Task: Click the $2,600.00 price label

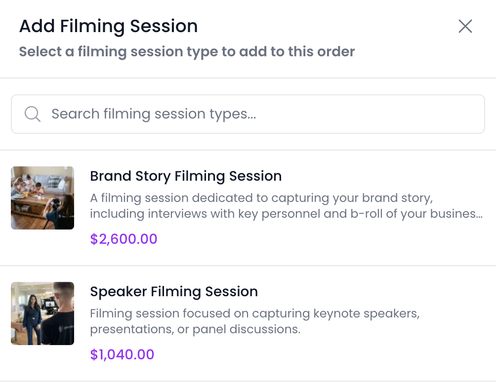Action: click(x=124, y=239)
